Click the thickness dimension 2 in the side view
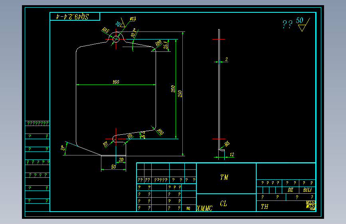Image resolution: width=346 pixels, height=224 pixels. pyautogui.click(x=226, y=59)
